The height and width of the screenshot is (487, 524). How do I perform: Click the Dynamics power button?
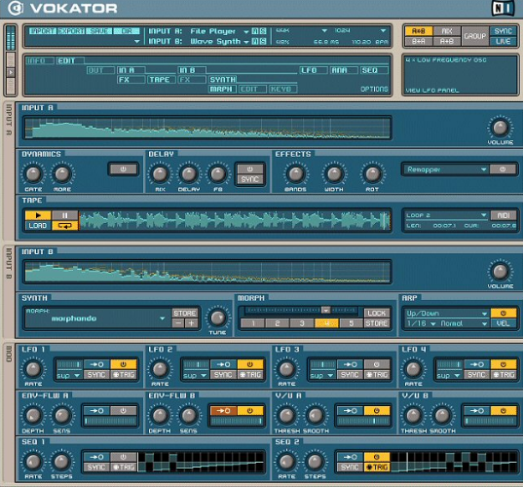124,169
